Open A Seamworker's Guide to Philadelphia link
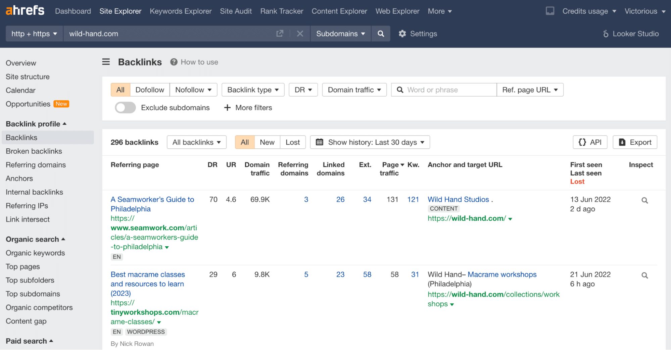671x350 pixels. (x=152, y=204)
